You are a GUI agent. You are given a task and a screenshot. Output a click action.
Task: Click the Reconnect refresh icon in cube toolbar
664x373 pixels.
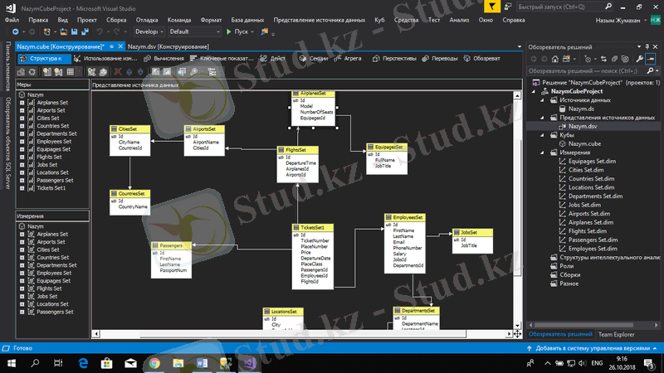(x=32, y=72)
